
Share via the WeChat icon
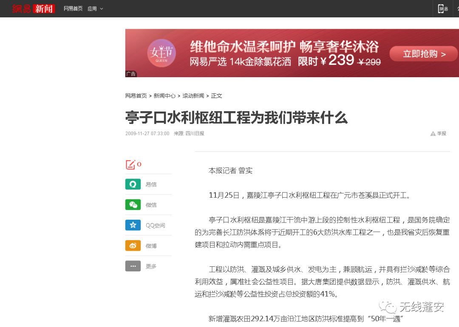[x=133, y=205]
